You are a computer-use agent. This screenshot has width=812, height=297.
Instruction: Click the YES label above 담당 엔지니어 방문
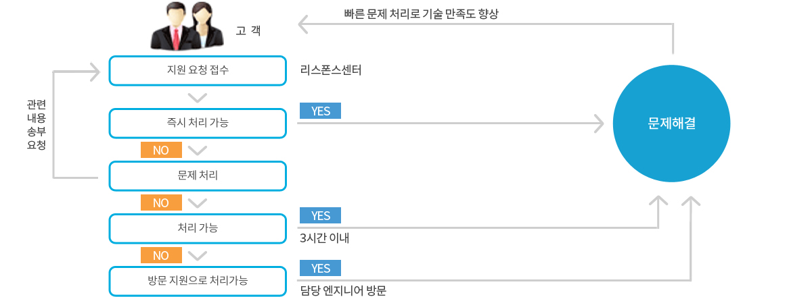[320, 268]
